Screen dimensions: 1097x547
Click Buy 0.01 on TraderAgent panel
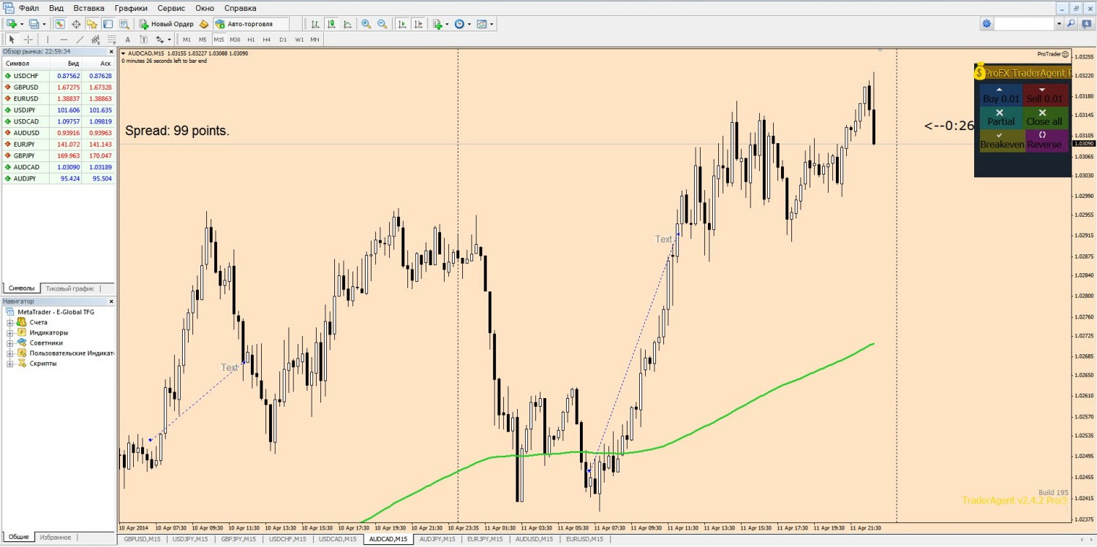[x=1000, y=95]
